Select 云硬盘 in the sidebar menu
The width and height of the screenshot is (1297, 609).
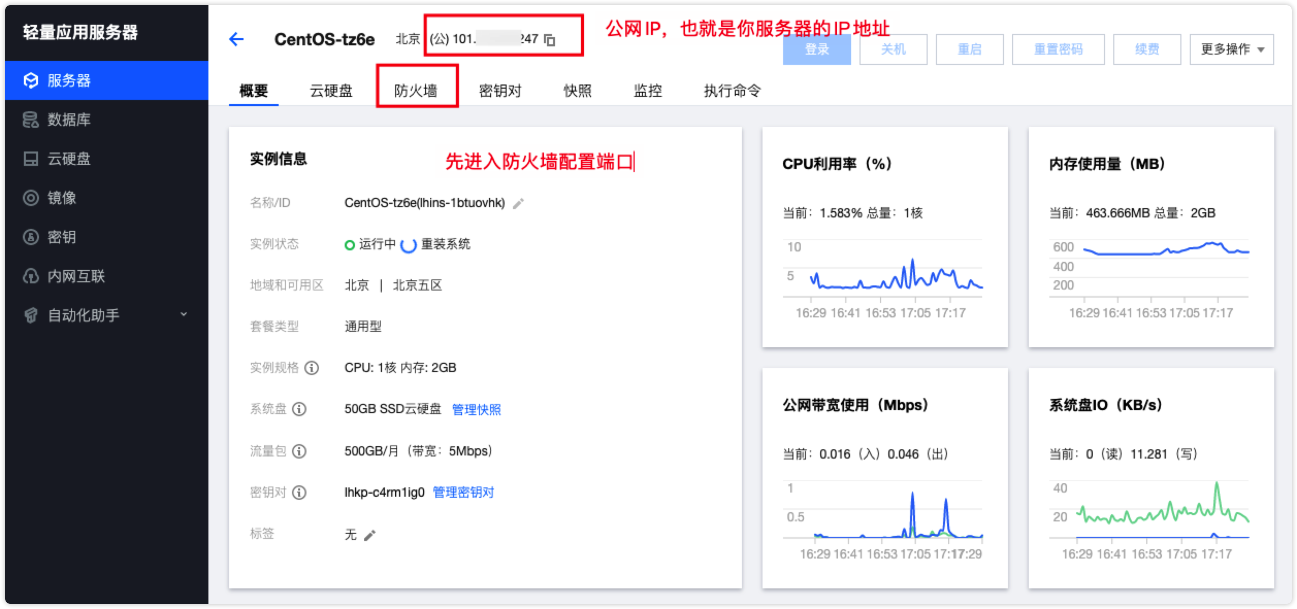[107, 159]
